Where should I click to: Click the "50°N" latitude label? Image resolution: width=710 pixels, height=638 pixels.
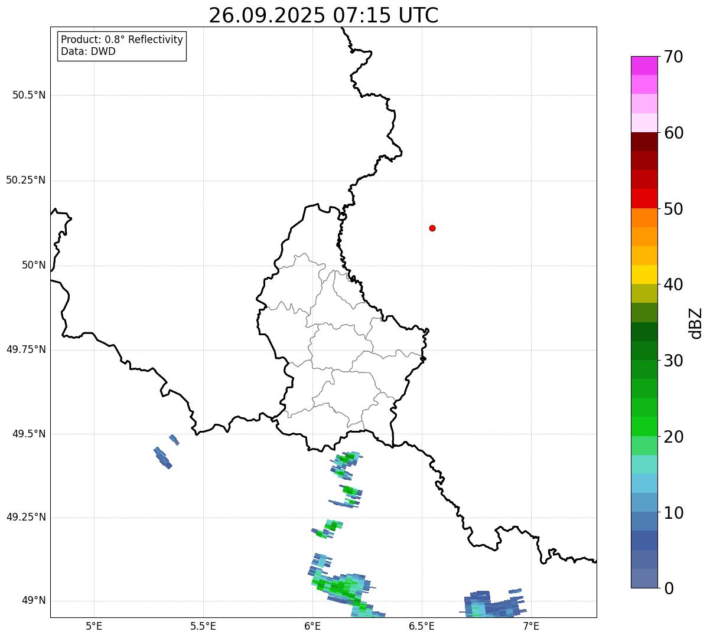click(34, 266)
